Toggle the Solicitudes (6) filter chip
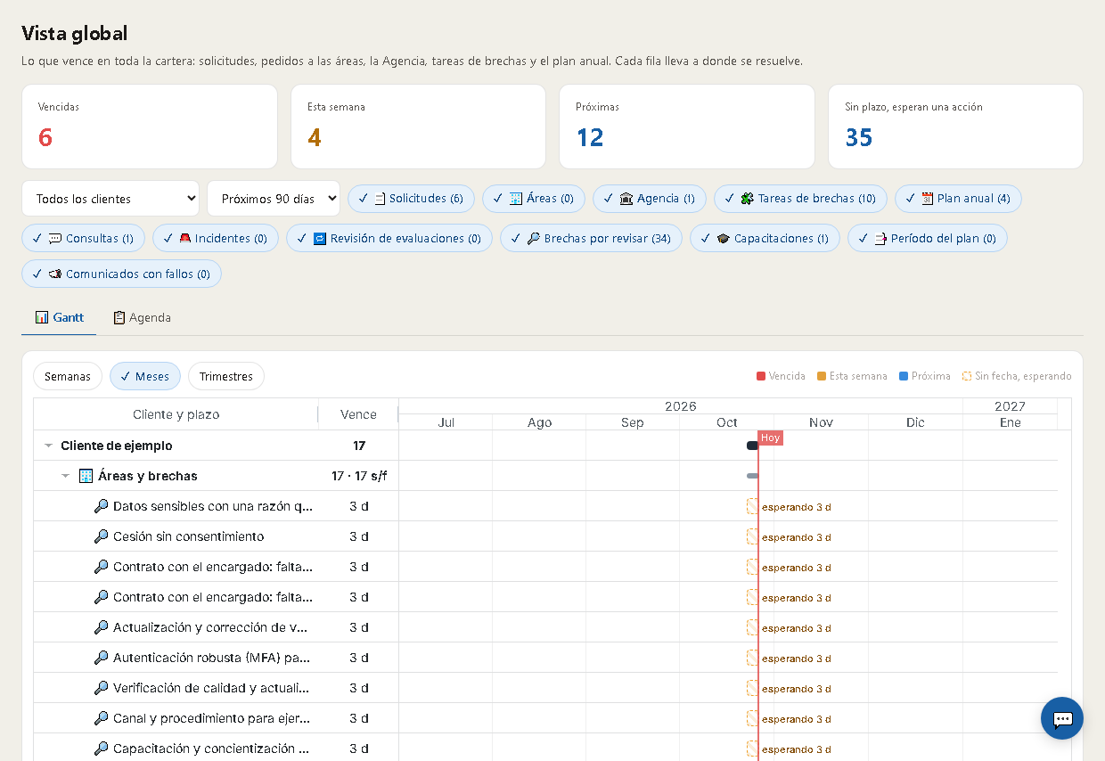This screenshot has height=761, width=1105. click(x=411, y=199)
